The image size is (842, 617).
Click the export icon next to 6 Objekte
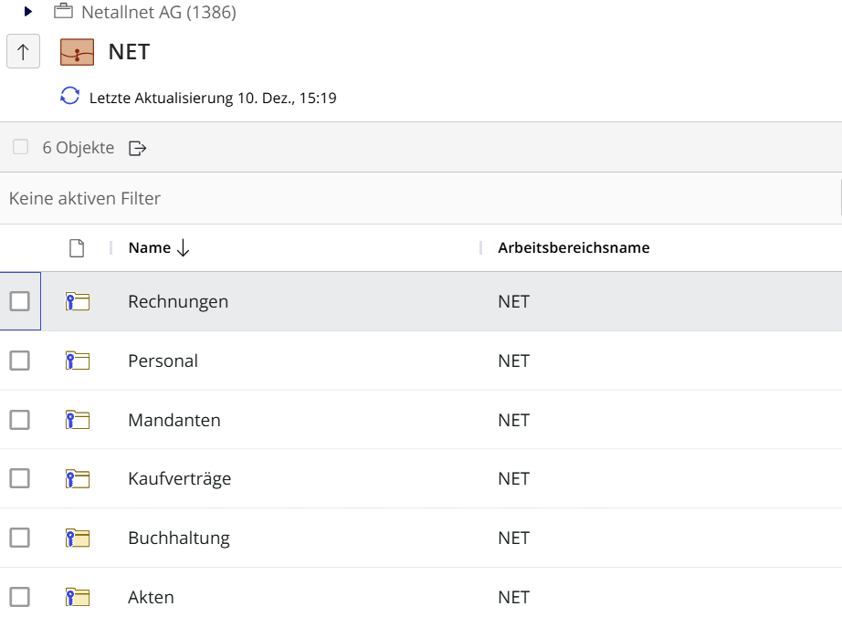[137, 148]
